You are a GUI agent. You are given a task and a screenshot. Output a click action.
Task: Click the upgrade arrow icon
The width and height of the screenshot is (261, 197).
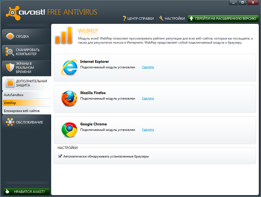coord(191,18)
